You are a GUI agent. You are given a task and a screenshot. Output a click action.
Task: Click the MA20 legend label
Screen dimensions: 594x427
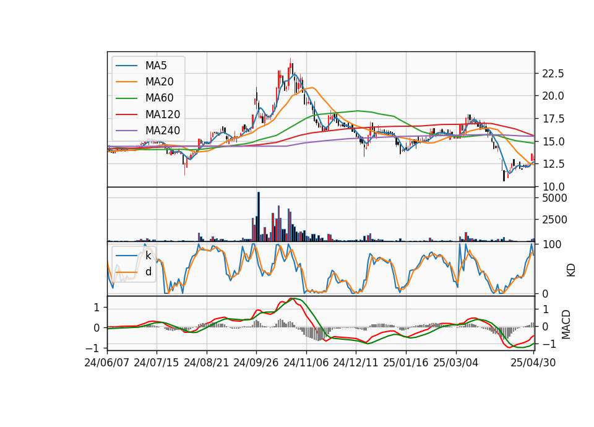[160, 82]
